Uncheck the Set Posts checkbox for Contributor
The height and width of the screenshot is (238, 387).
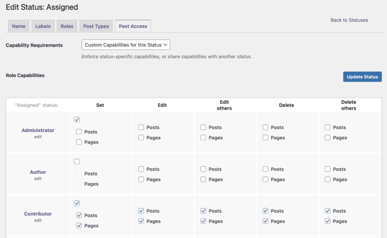point(79,215)
